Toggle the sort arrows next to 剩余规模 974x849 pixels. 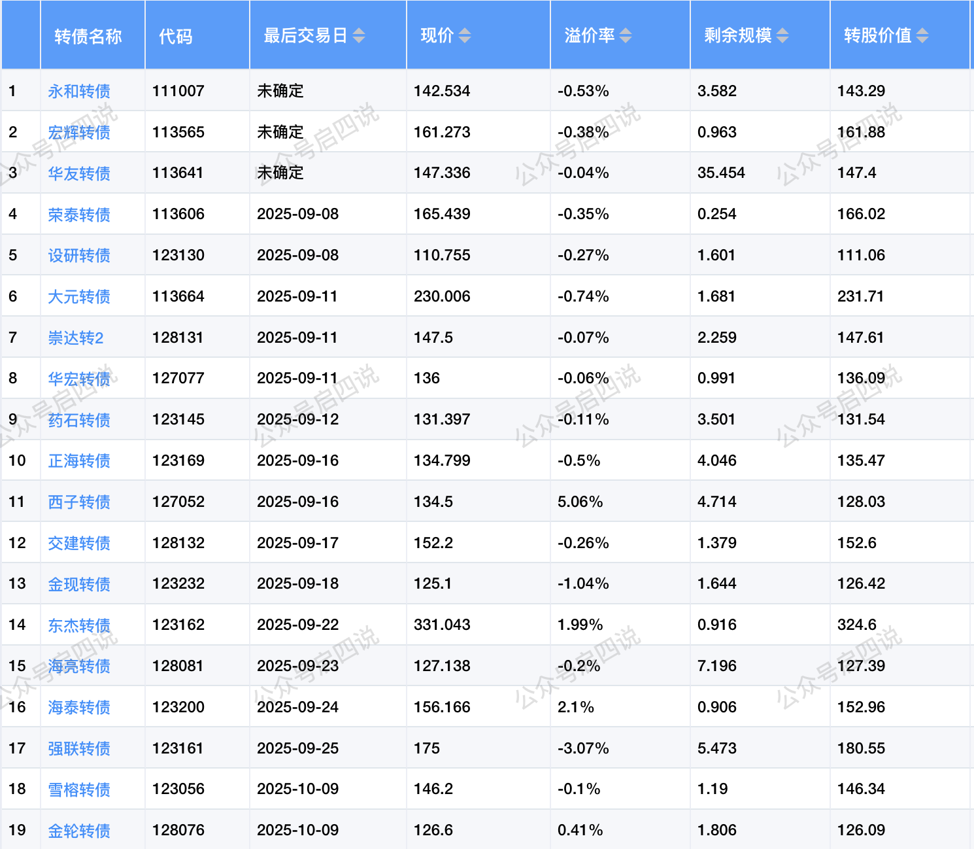pos(782,36)
